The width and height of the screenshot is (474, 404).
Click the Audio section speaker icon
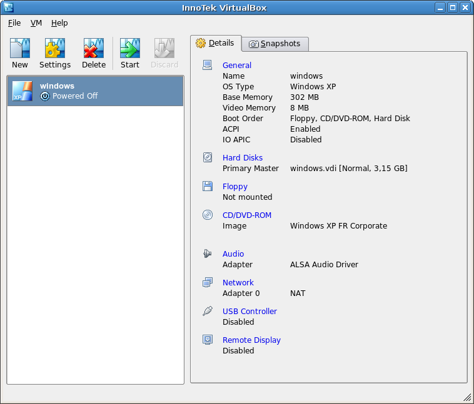(x=208, y=254)
